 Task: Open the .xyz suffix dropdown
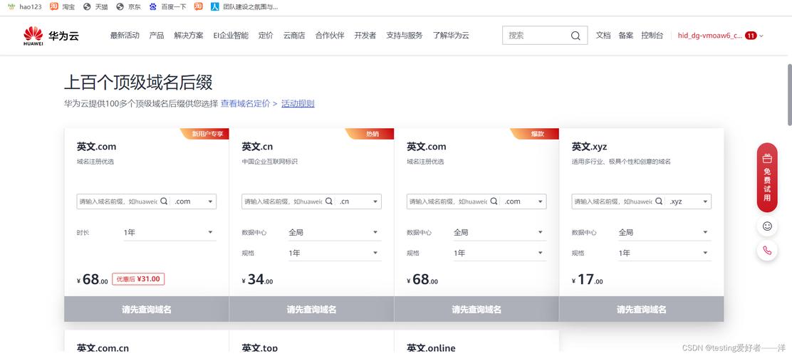tap(689, 201)
